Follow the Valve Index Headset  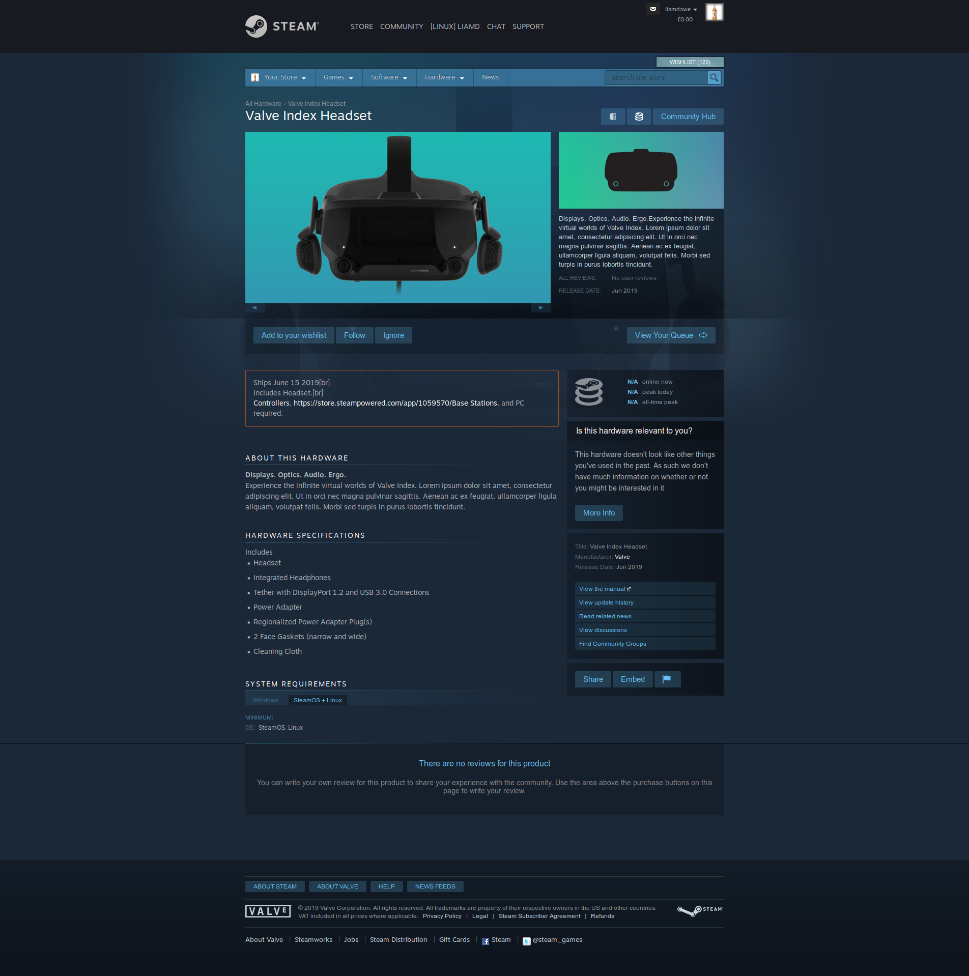[355, 335]
